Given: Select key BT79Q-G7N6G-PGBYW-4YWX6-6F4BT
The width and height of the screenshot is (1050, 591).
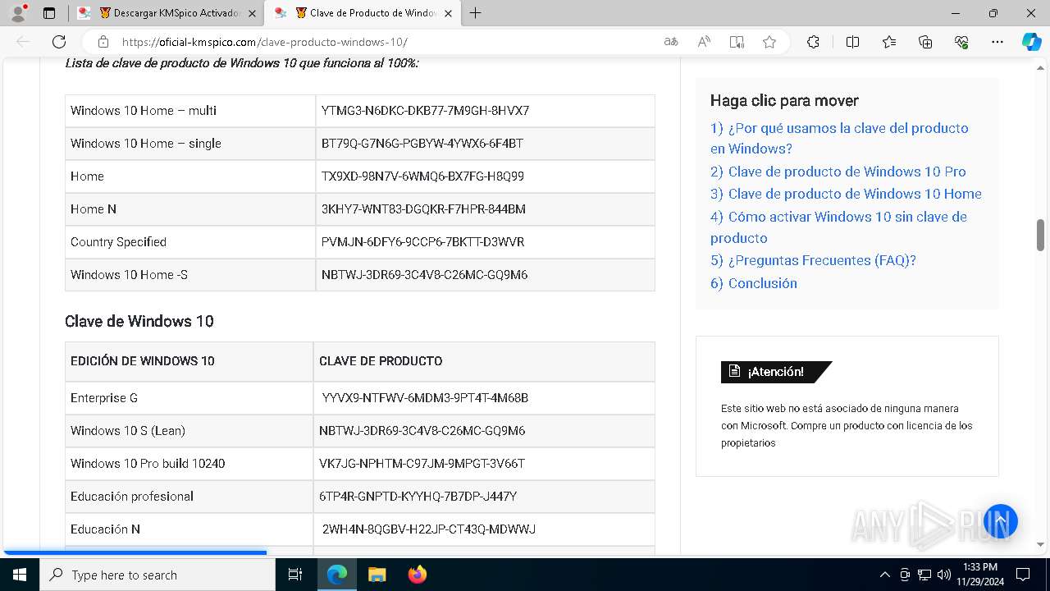Looking at the screenshot, I should [x=422, y=144].
